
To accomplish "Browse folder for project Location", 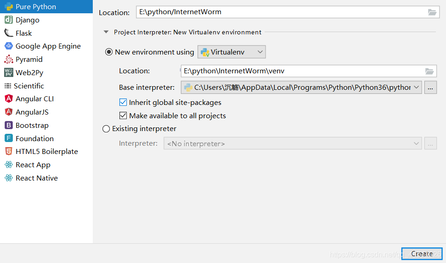I will [432, 12].
